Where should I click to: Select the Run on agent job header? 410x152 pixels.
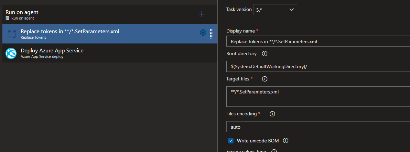click(110, 15)
